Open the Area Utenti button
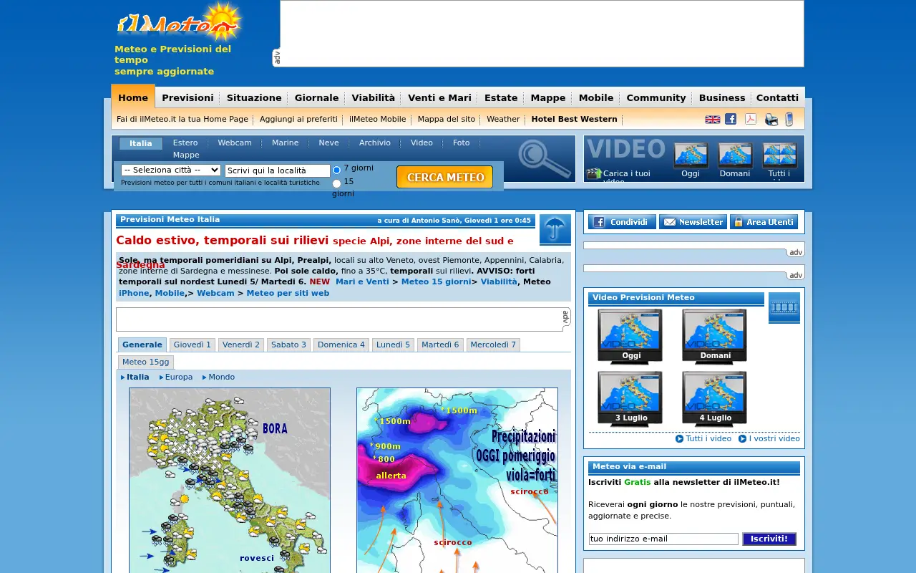Screen dimensions: 916x573 pyautogui.click(x=764, y=222)
